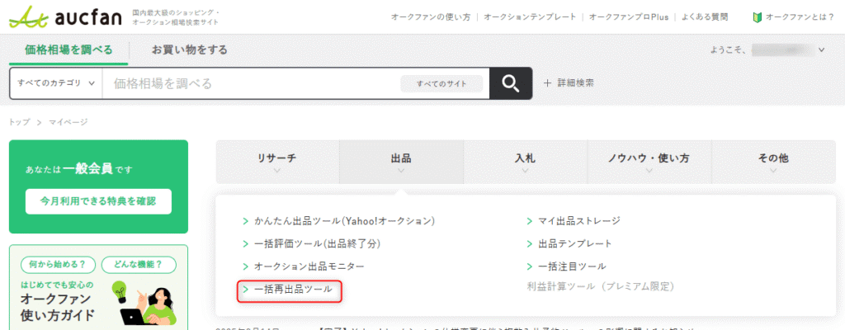Image resolution: width=845 pixels, height=330 pixels.
Task: Open 出品テンプレート
Action: [575, 243]
